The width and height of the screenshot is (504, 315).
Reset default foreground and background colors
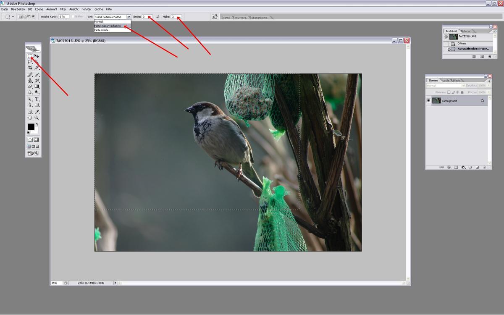point(29,133)
